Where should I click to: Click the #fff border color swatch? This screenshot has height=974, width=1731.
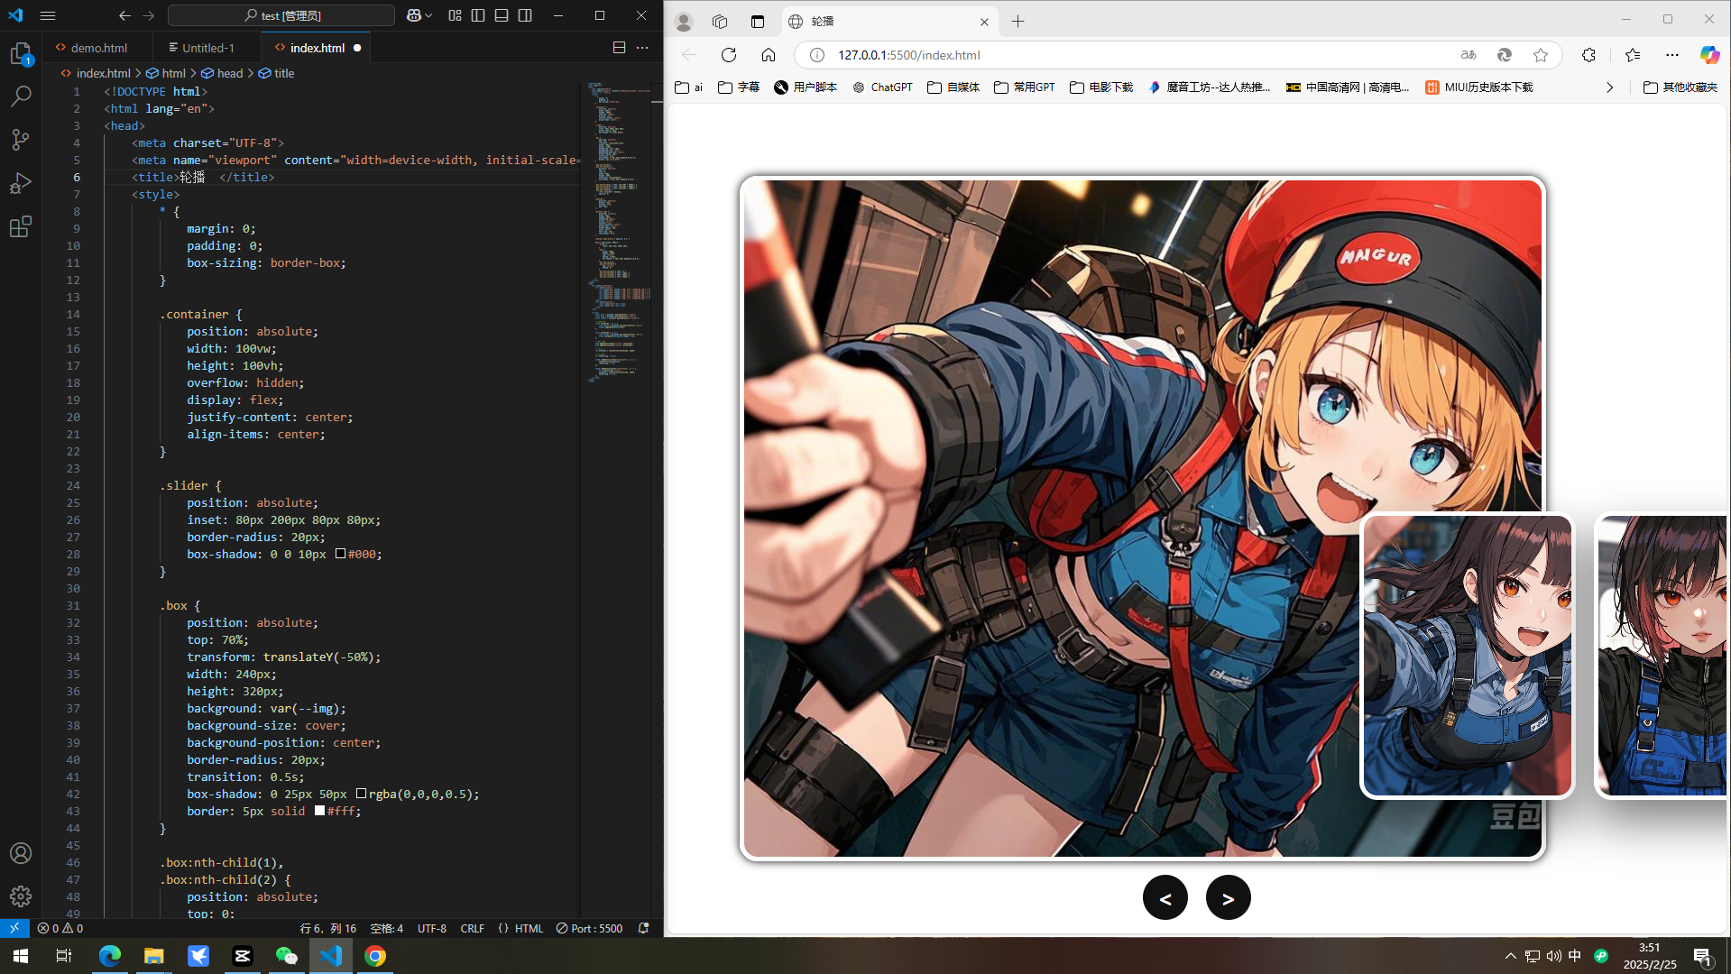click(319, 811)
